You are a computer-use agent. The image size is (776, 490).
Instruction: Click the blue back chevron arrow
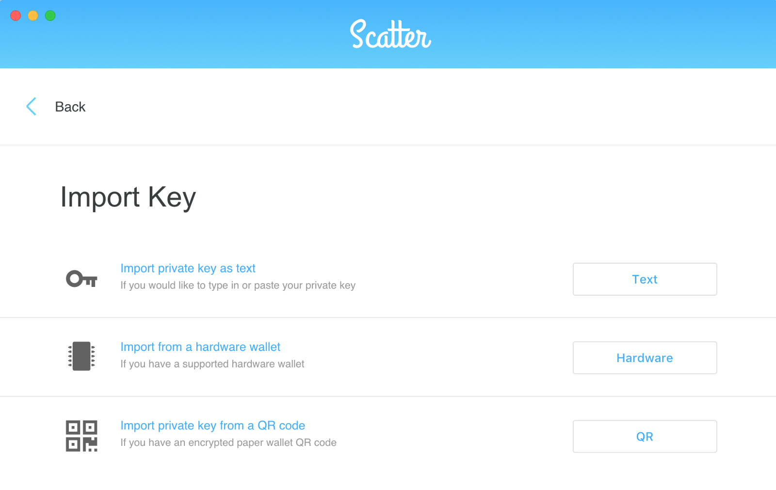32,107
